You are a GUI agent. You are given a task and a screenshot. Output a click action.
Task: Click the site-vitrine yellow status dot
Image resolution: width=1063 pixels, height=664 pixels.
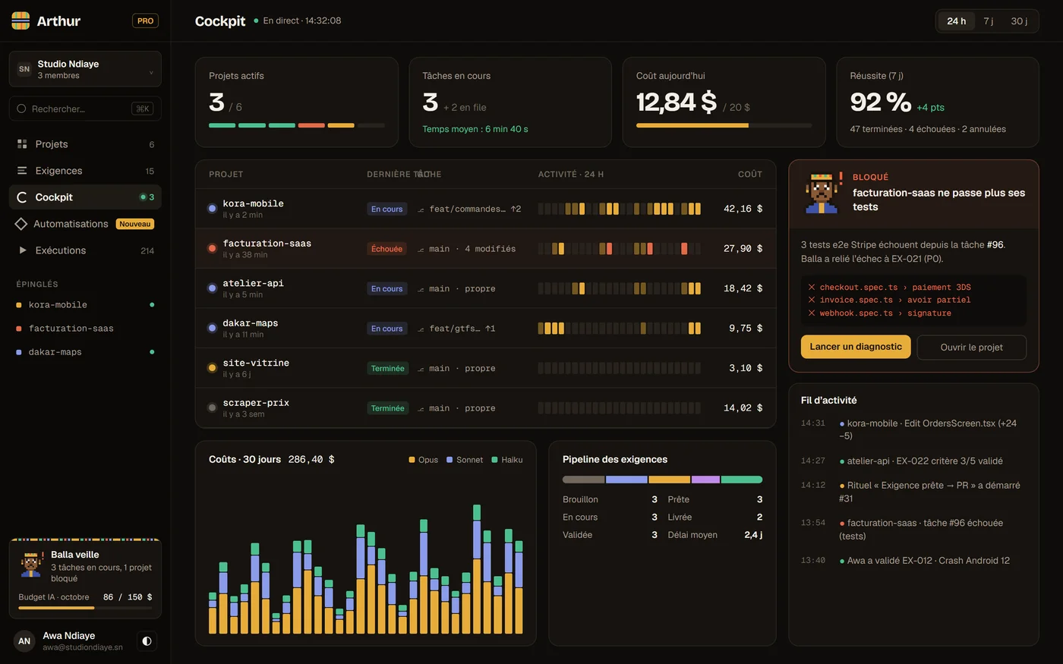pos(212,368)
